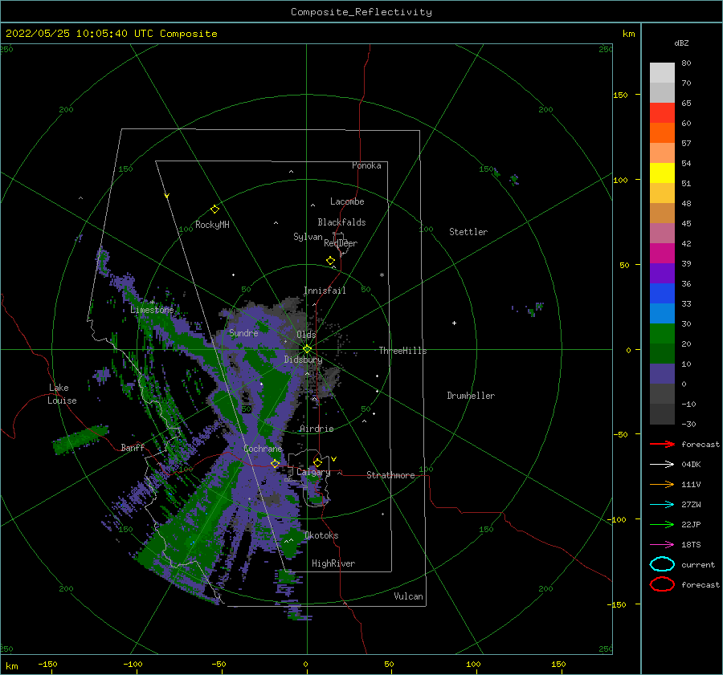Click the cyan current ellipse legend icon
Image resolution: width=723 pixels, height=675 pixels.
662,564
